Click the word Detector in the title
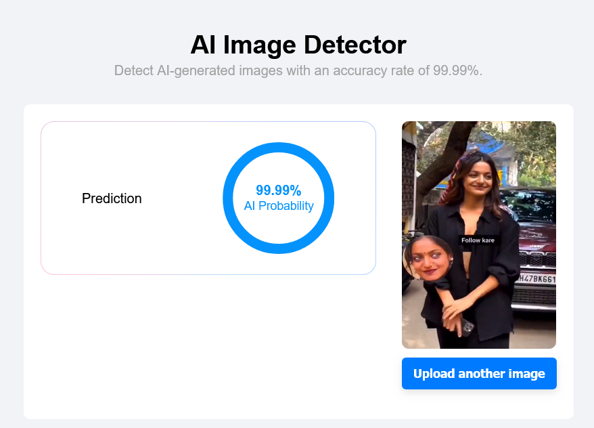Viewport: 594px width, 428px height. (x=355, y=45)
